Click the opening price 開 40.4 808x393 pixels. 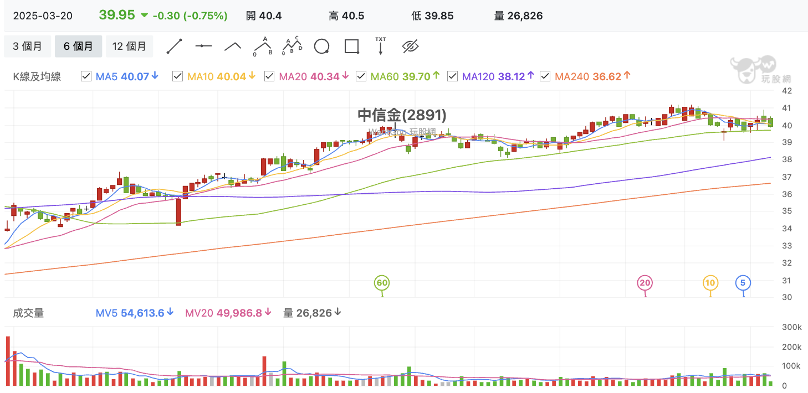(264, 16)
